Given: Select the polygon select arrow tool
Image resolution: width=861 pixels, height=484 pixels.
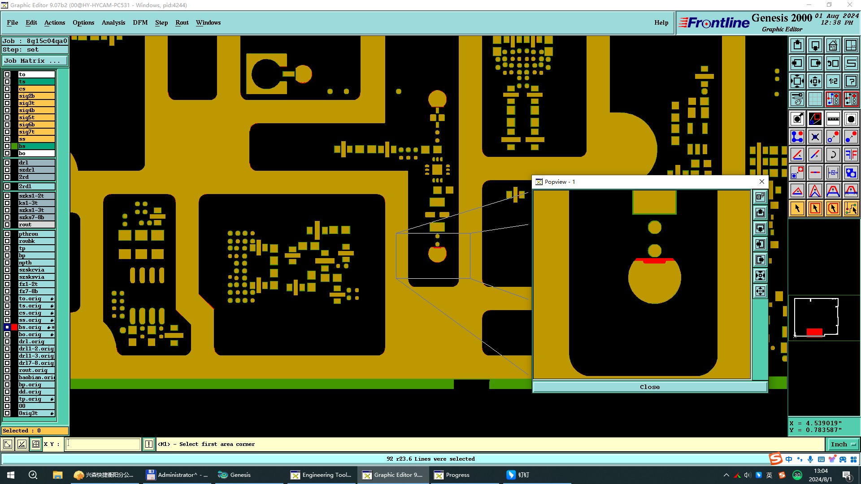Looking at the screenshot, I should pyautogui.click(x=833, y=208).
